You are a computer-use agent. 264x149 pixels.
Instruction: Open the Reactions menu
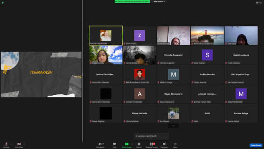[164, 145]
